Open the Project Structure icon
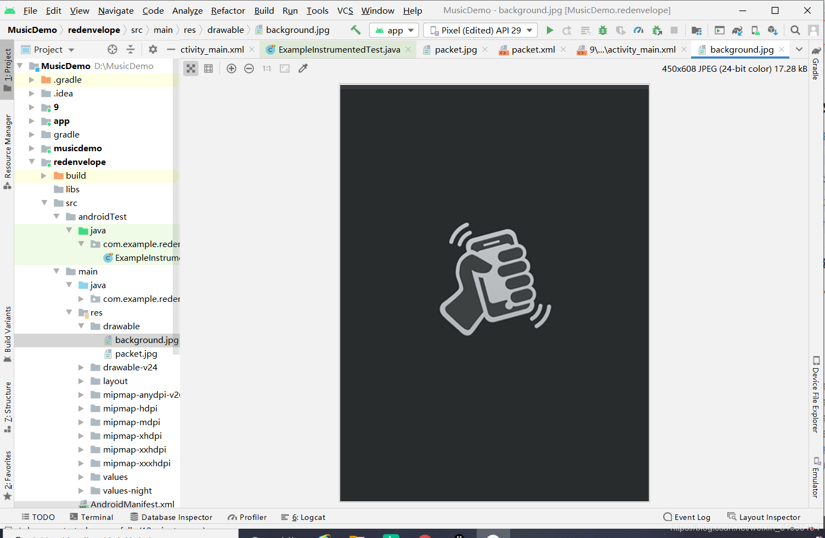825x538 pixels. pos(697,30)
